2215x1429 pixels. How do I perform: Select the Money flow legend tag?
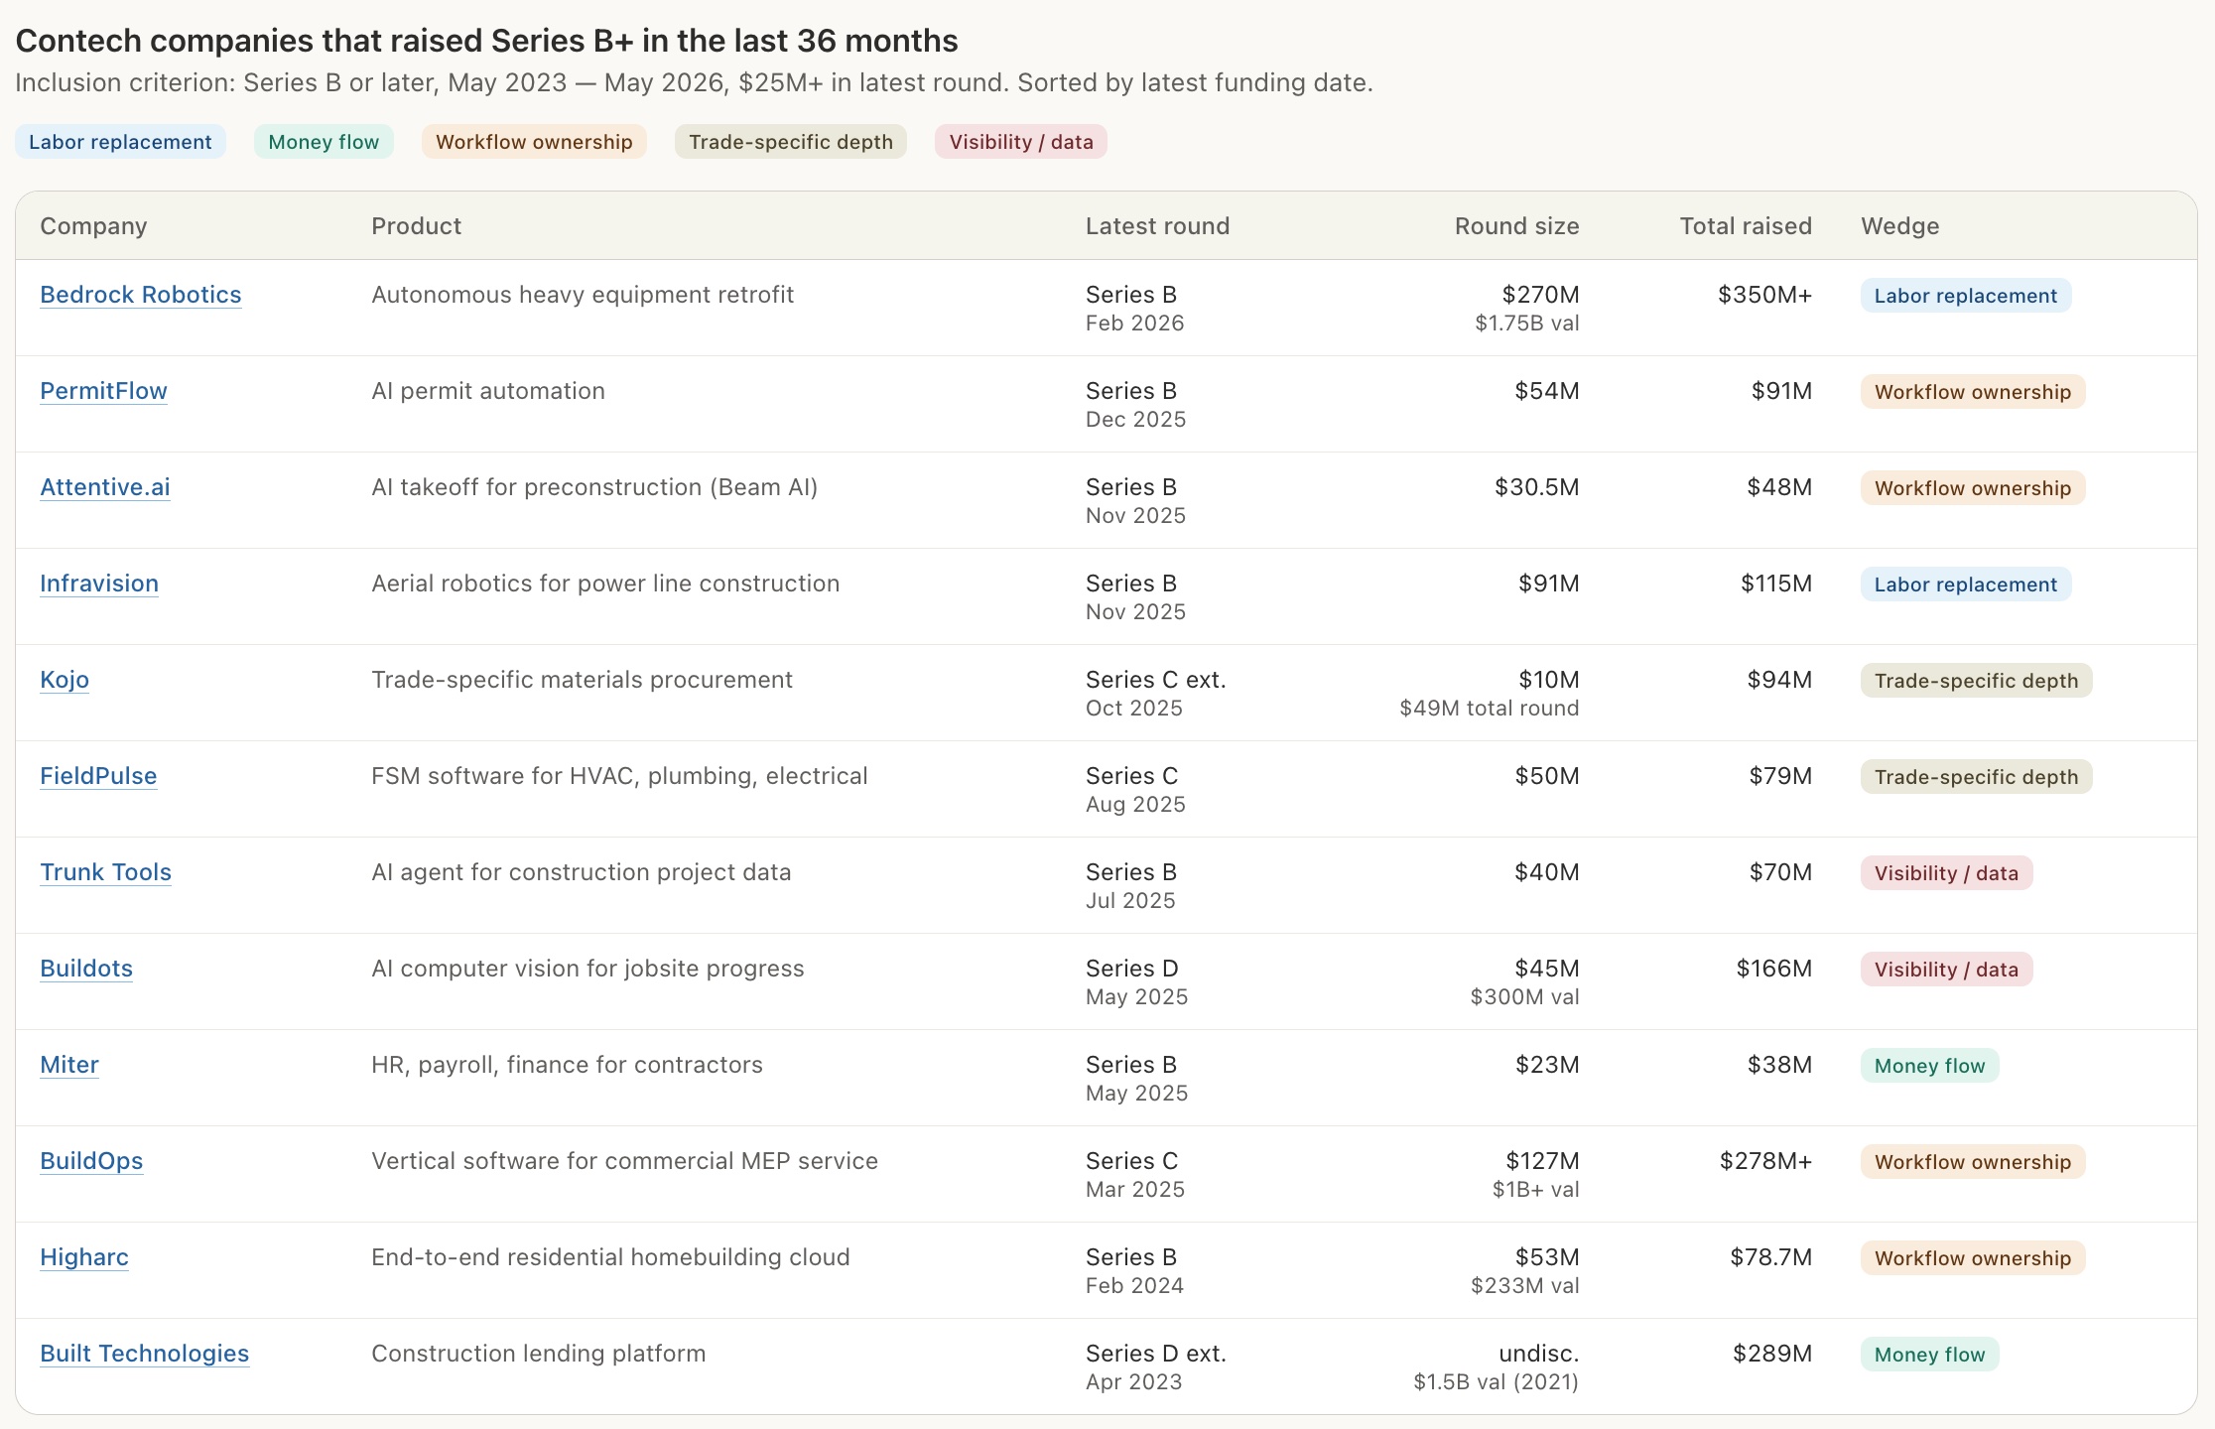click(324, 142)
